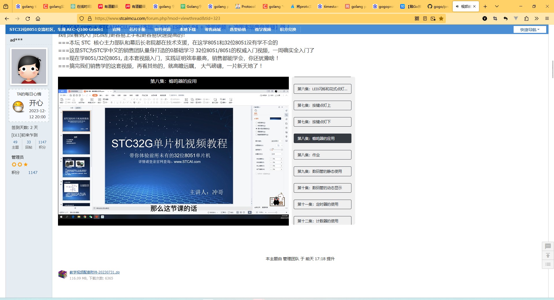Play 第十集: 数码管的动态显示 episode
The width and height of the screenshot is (554, 300).
[322, 188]
